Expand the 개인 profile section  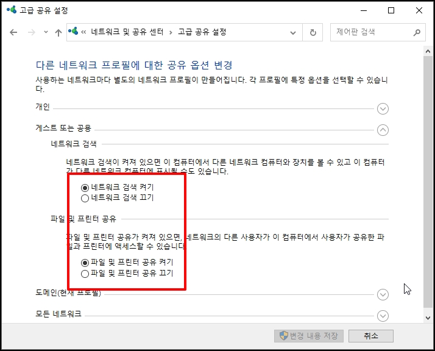[x=383, y=108]
